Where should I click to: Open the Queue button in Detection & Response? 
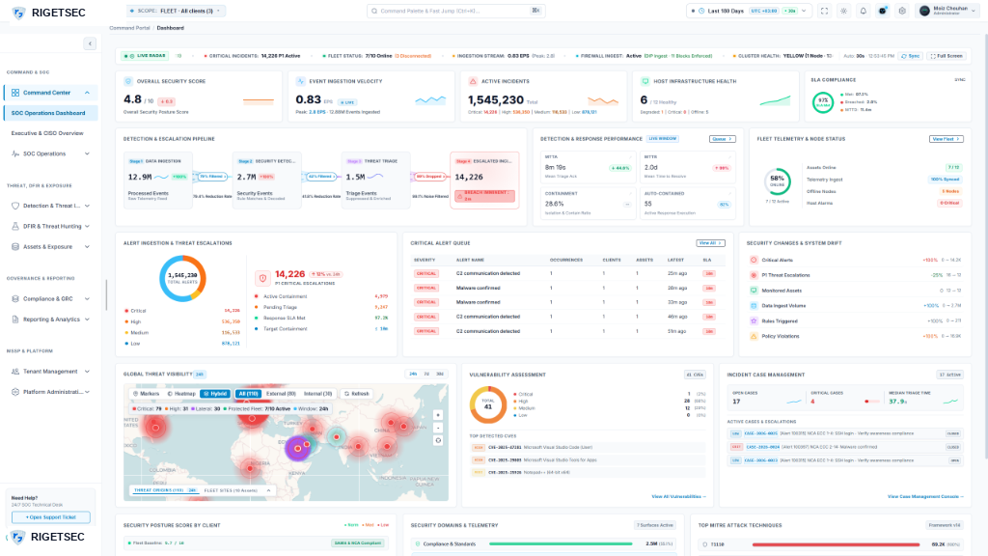(x=722, y=139)
